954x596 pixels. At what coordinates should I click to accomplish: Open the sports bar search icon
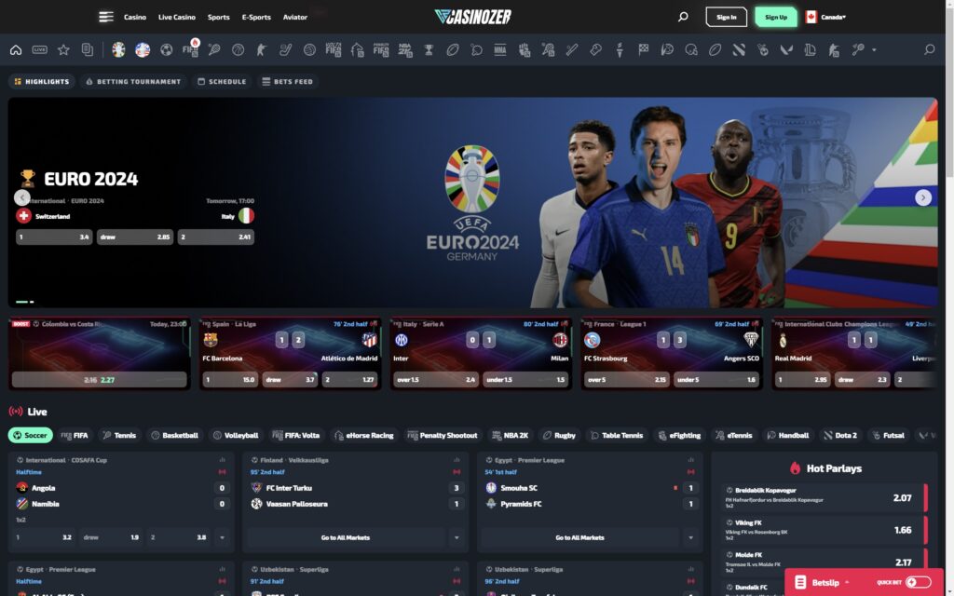(929, 50)
